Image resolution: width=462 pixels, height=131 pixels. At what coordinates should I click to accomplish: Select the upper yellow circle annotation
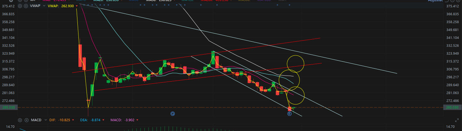pos(296,64)
